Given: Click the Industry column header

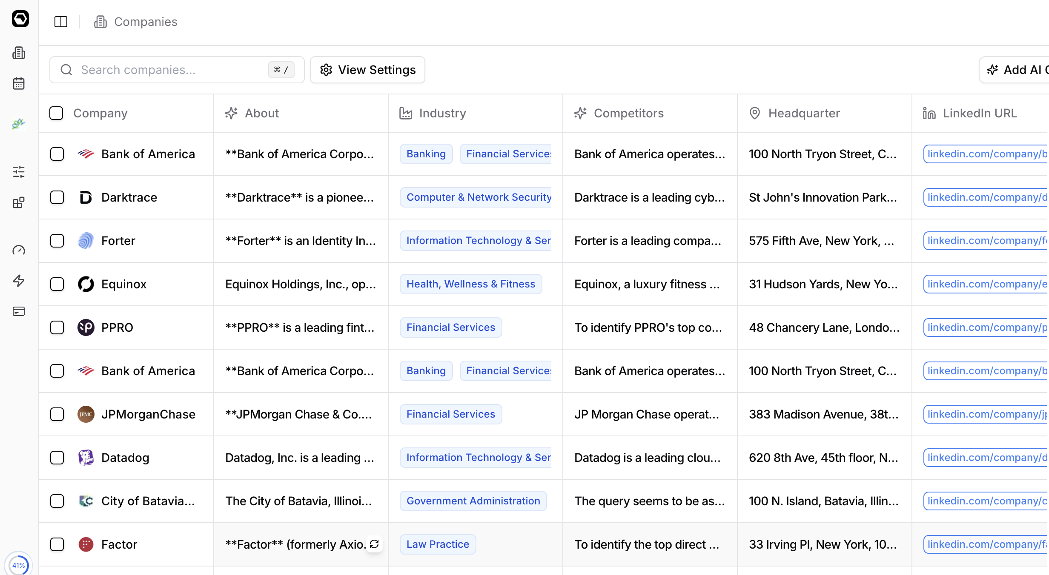Looking at the screenshot, I should coord(442,113).
